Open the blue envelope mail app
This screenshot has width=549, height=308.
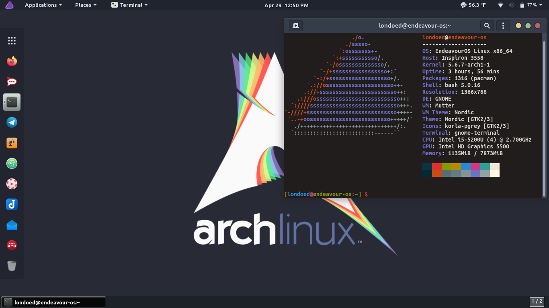click(12, 225)
